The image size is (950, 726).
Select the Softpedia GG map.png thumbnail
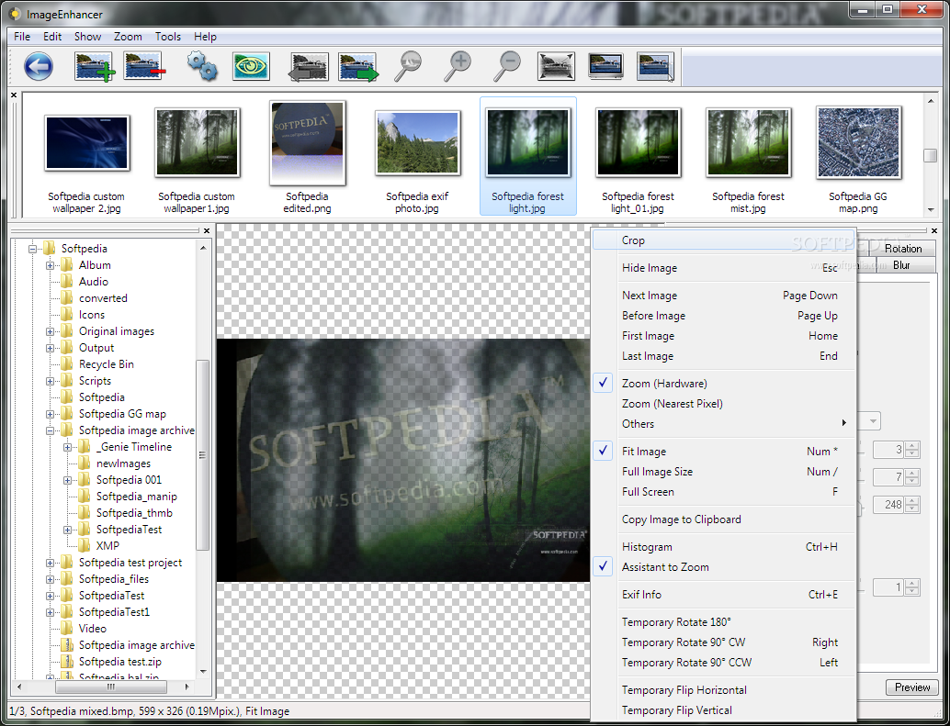(x=858, y=156)
